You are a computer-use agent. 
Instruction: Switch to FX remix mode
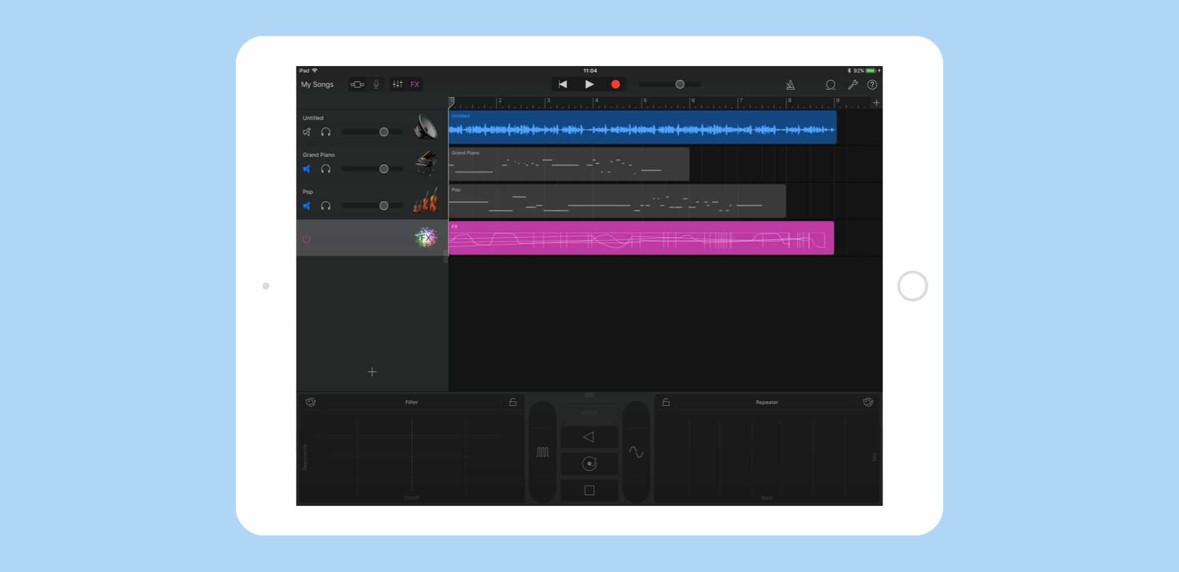(414, 84)
